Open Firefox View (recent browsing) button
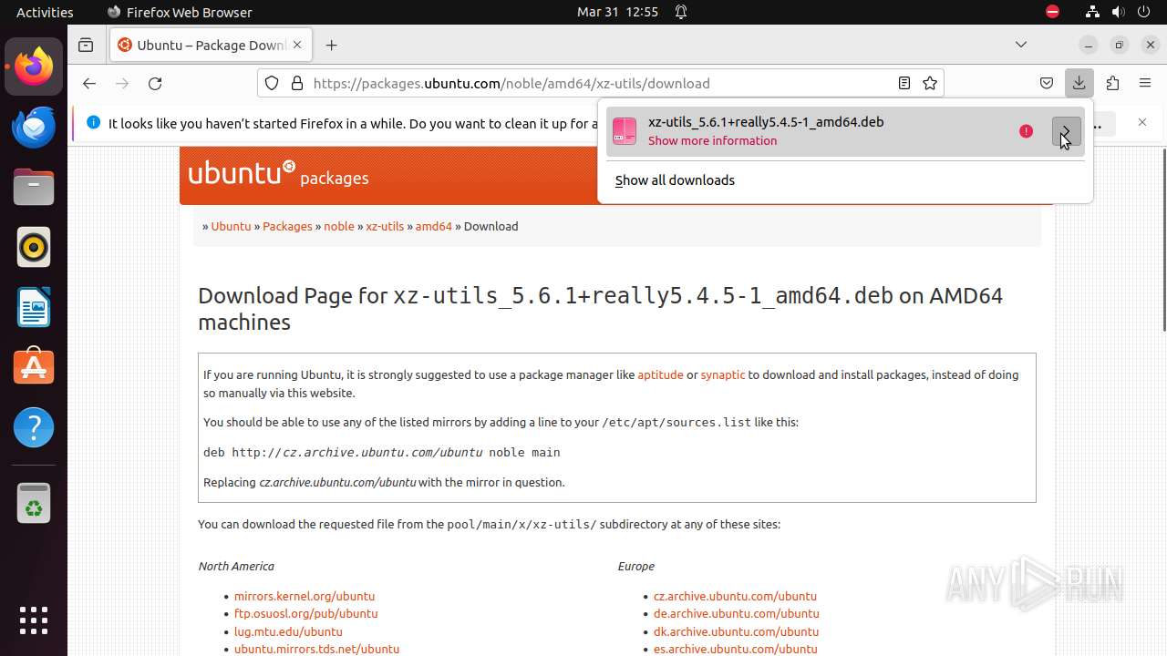 coord(86,45)
